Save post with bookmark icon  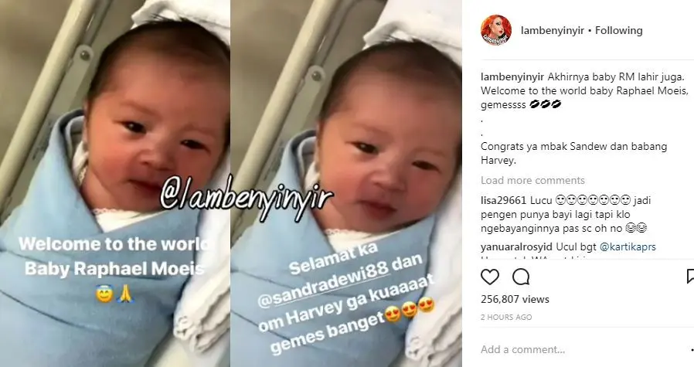[690, 277]
